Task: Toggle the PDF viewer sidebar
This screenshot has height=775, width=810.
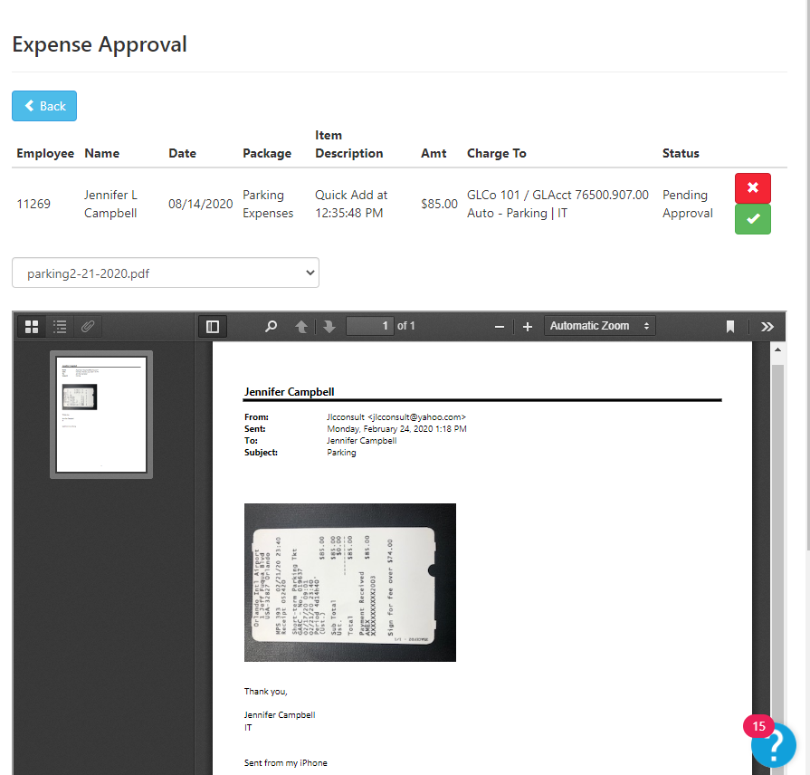Action: [x=213, y=327]
